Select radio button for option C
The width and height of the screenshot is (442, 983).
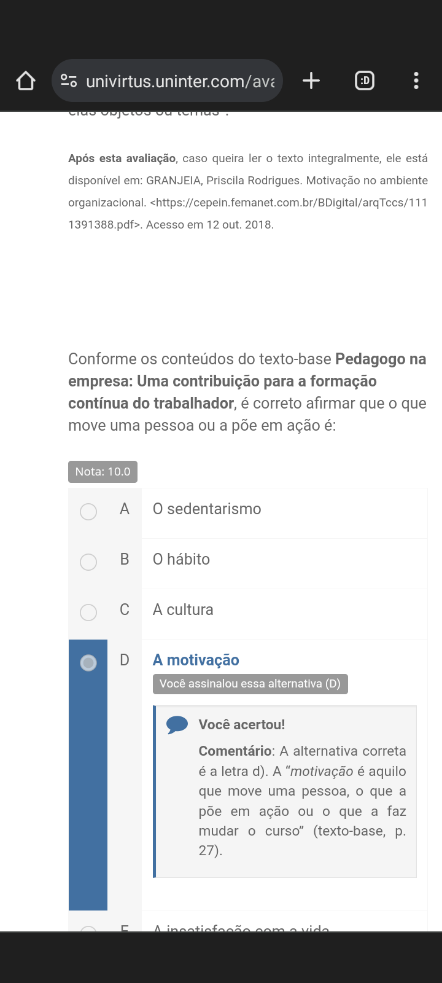(88, 612)
